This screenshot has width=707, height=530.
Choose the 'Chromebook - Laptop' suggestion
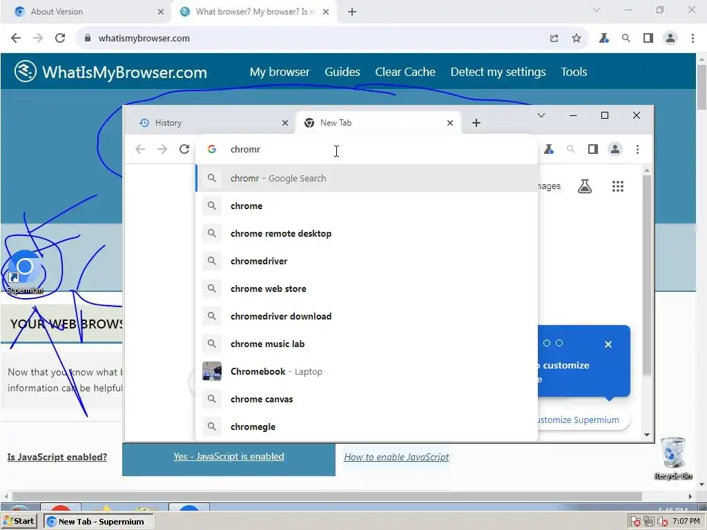[367, 371]
